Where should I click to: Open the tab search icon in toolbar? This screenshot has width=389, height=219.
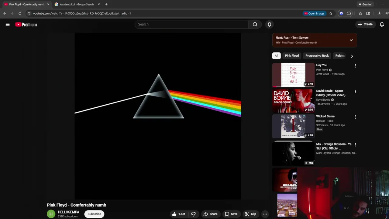368,13
